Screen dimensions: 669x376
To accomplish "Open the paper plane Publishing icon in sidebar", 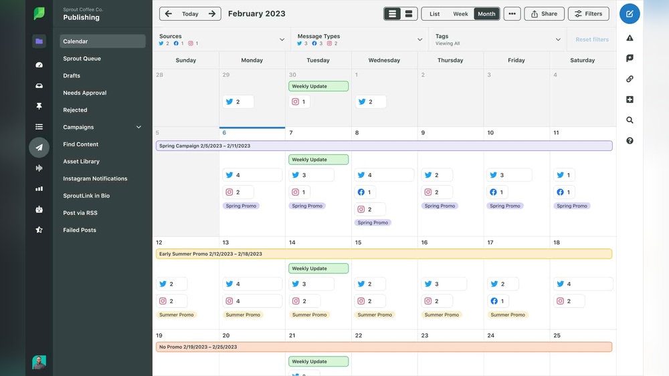I will point(39,148).
